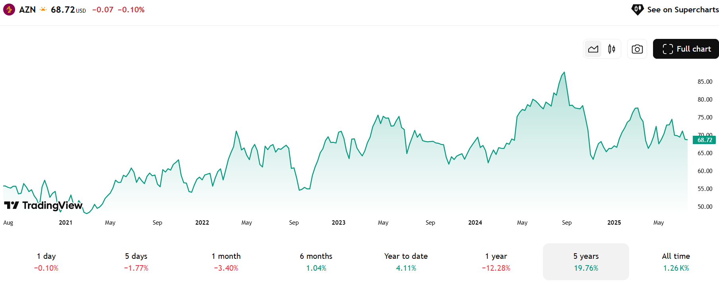This screenshot has height=283, width=719.
Task: Switch to candlestick chart style
Action: pos(612,49)
